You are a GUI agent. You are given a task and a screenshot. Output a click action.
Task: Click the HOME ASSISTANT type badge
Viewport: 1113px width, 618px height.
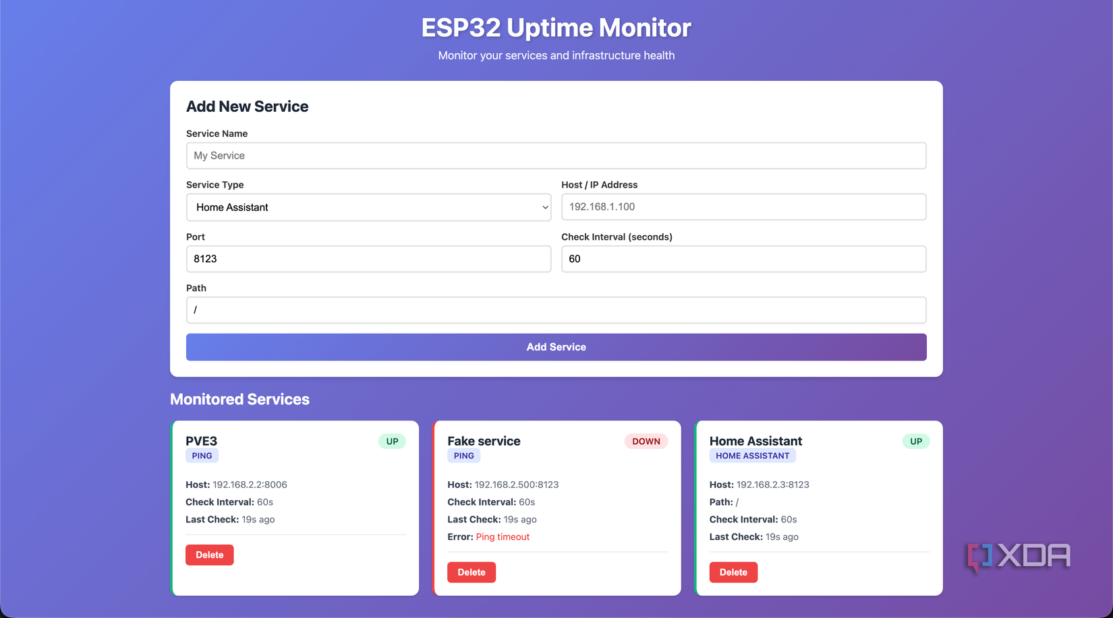pyautogui.click(x=752, y=456)
